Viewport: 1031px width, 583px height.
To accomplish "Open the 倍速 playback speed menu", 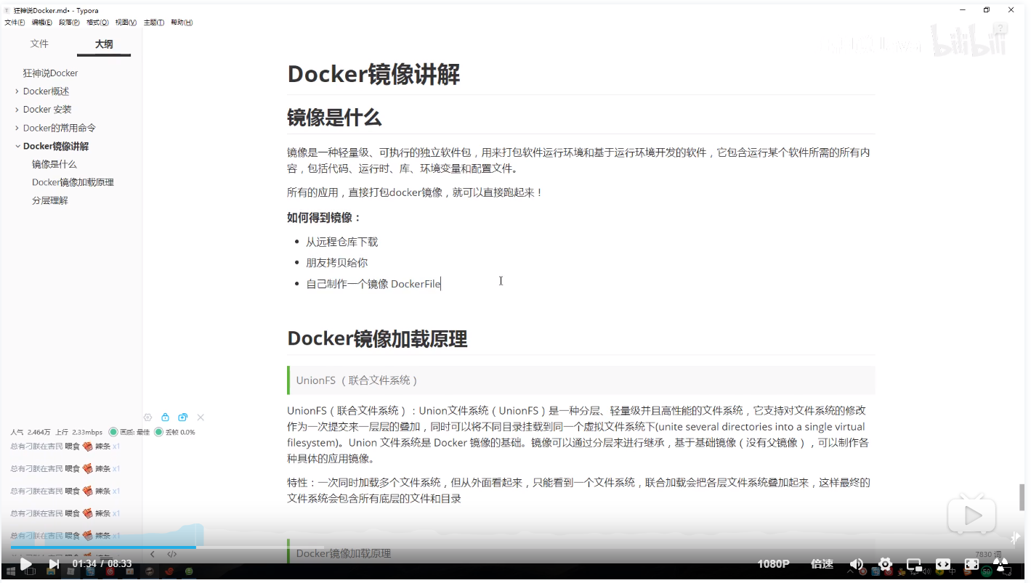I will click(x=822, y=564).
